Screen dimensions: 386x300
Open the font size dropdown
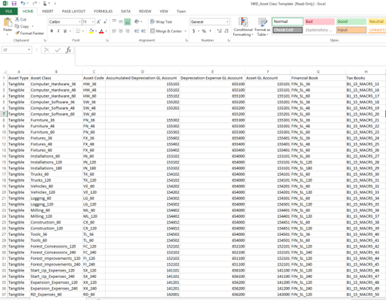93,22
